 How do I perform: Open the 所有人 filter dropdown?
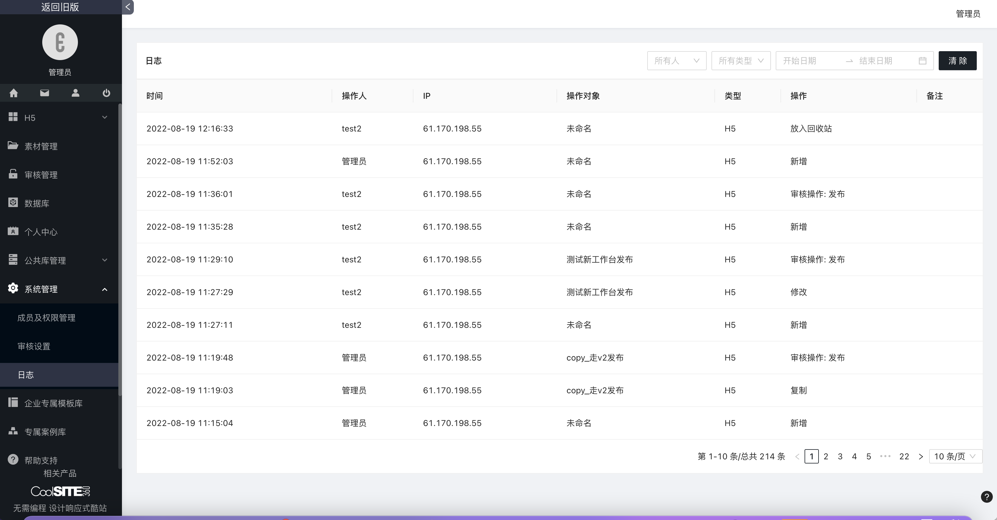pos(677,61)
